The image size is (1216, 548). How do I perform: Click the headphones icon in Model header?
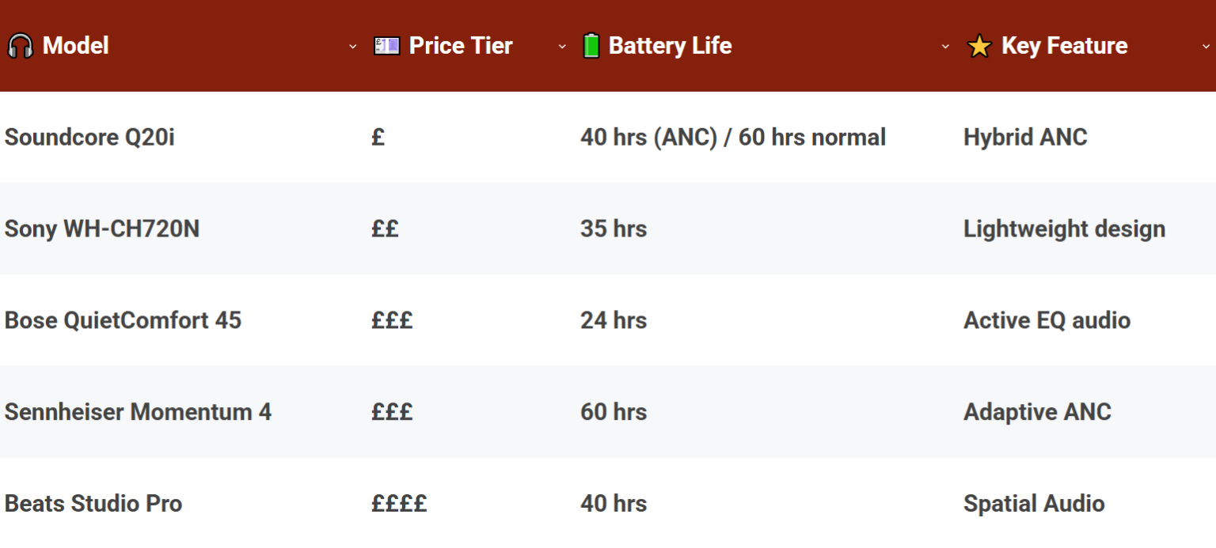point(20,47)
